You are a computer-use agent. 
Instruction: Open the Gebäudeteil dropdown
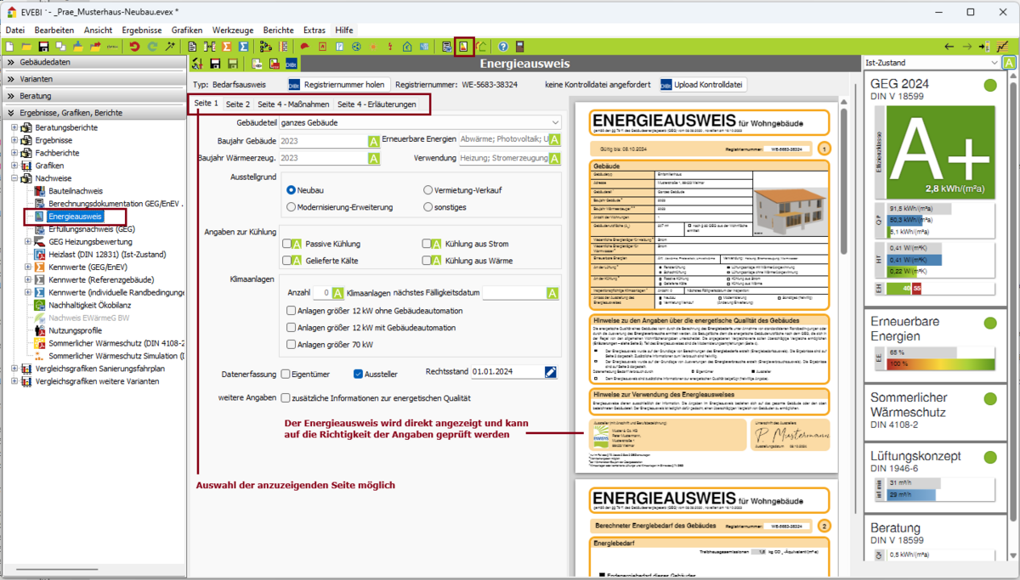point(421,122)
